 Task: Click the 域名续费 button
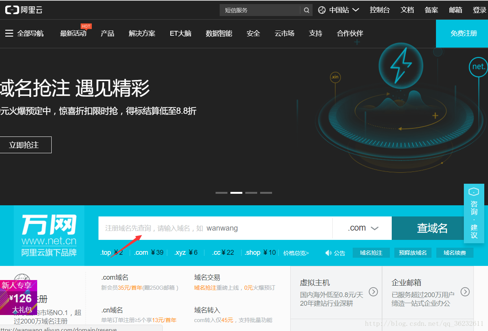click(455, 253)
